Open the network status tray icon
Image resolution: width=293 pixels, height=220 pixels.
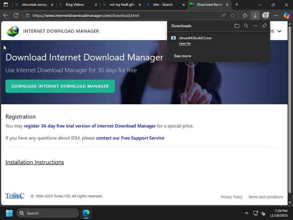click(x=256, y=213)
